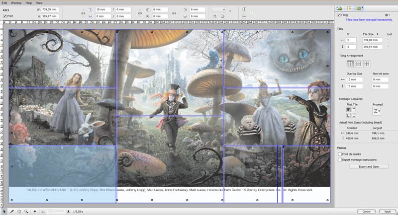Select the magnifier zoom tool
This screenshot has width=398, height=215.
point(26,211)
